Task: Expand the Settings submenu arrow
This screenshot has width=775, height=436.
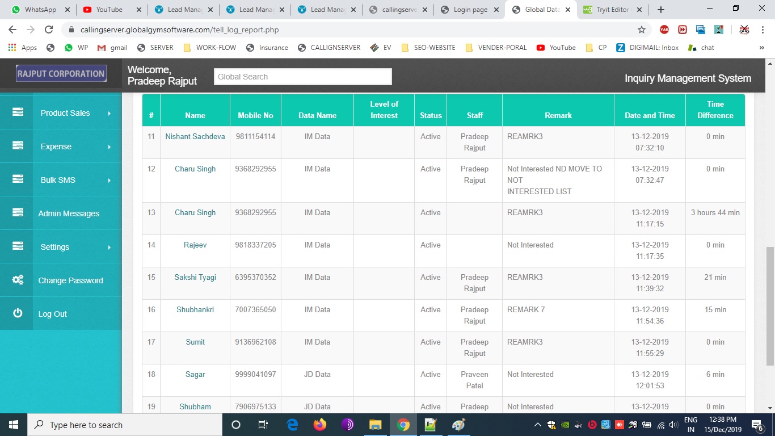Action: coord(109,247)
